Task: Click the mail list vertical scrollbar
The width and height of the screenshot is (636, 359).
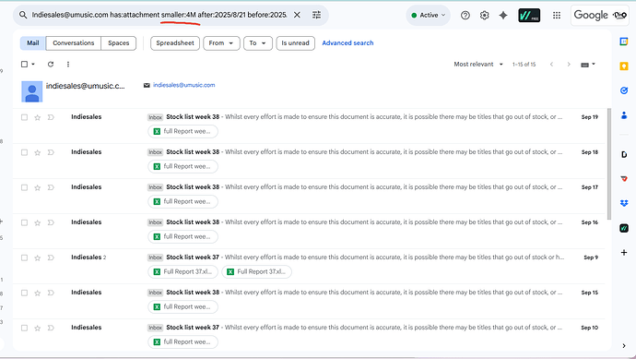Action: (609, 164)
